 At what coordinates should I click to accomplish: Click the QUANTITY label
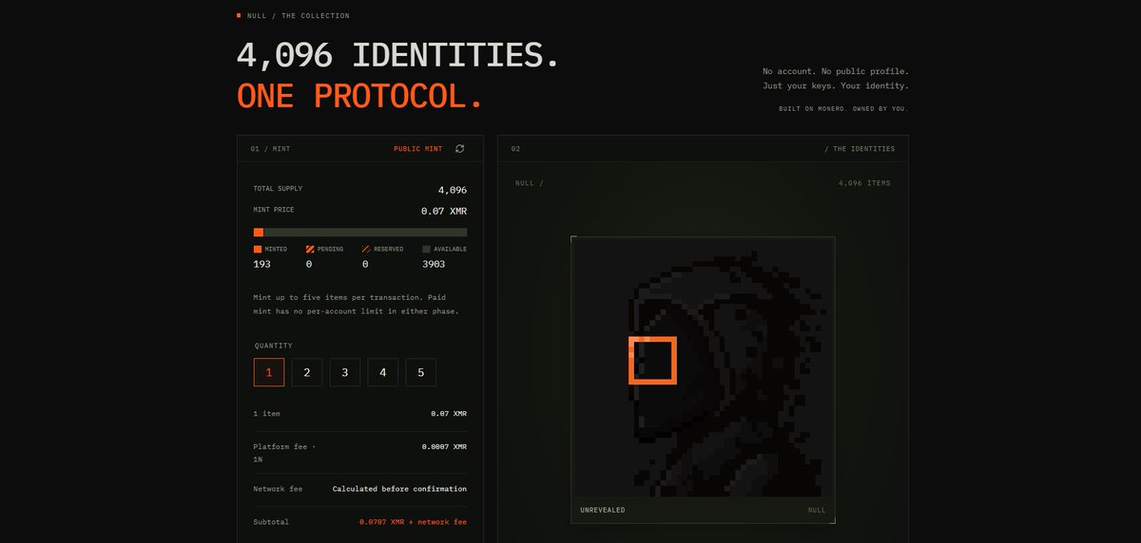[274, 346]
